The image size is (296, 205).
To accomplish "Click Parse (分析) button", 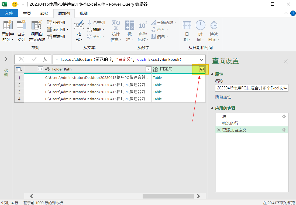I will pyautogui.click(x=95, y=36).
